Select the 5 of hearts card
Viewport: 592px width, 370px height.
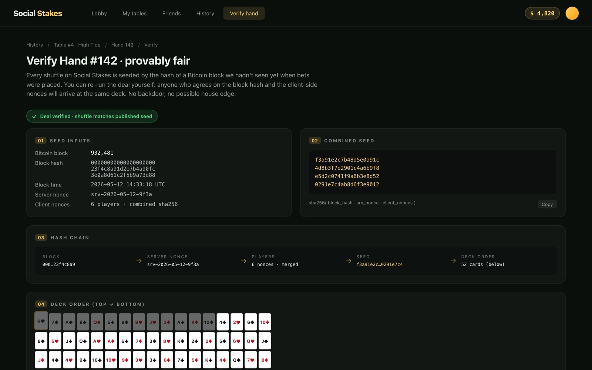coord(55,341)
